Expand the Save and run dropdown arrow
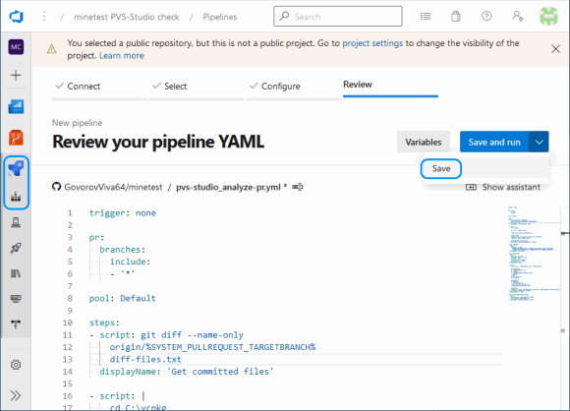Image resolution: width=570 pixels, height=411 pixels. click(x=540, y=142)
